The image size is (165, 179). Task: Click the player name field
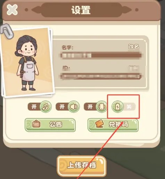[100, 55]
